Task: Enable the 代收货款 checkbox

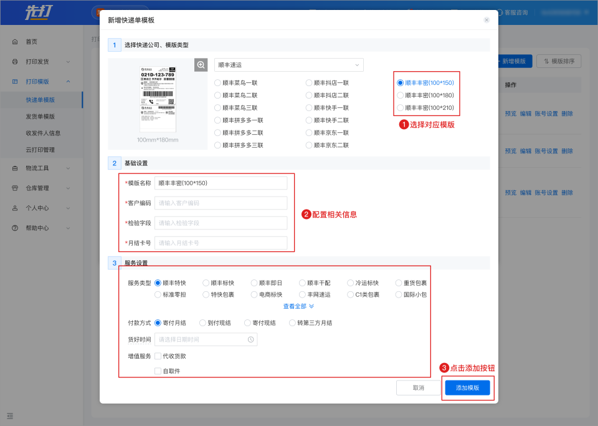Action: (158, 356)
